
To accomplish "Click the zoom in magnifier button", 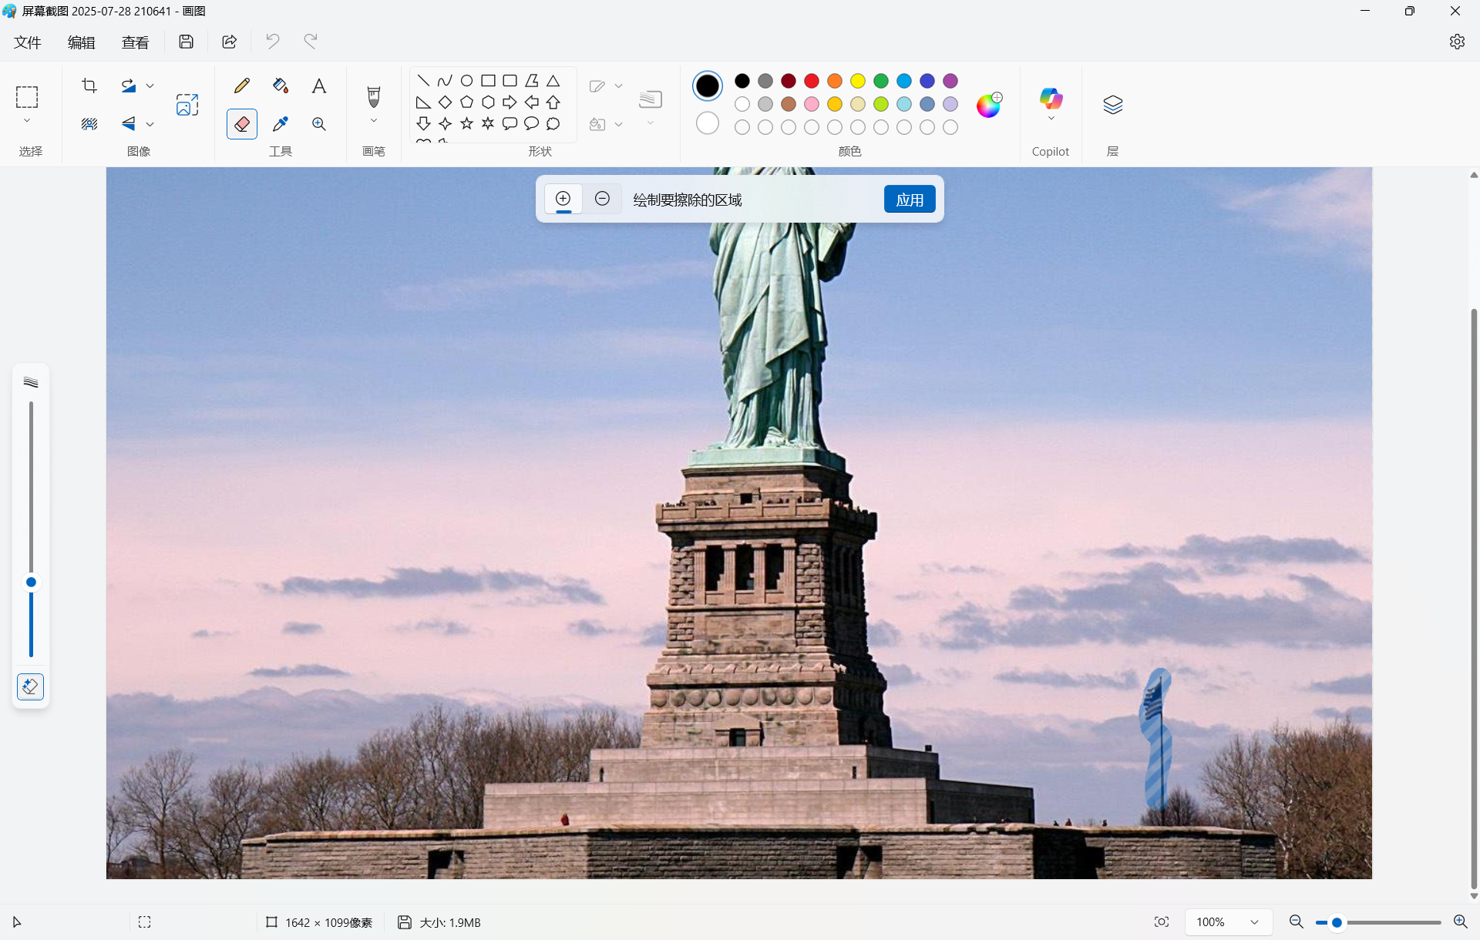I will [x=1460, y=922].
